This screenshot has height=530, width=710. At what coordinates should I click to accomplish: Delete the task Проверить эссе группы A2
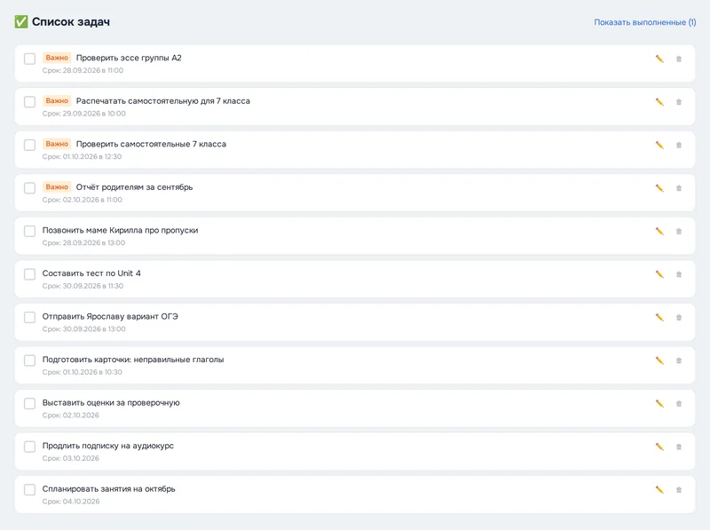point(679,59)
